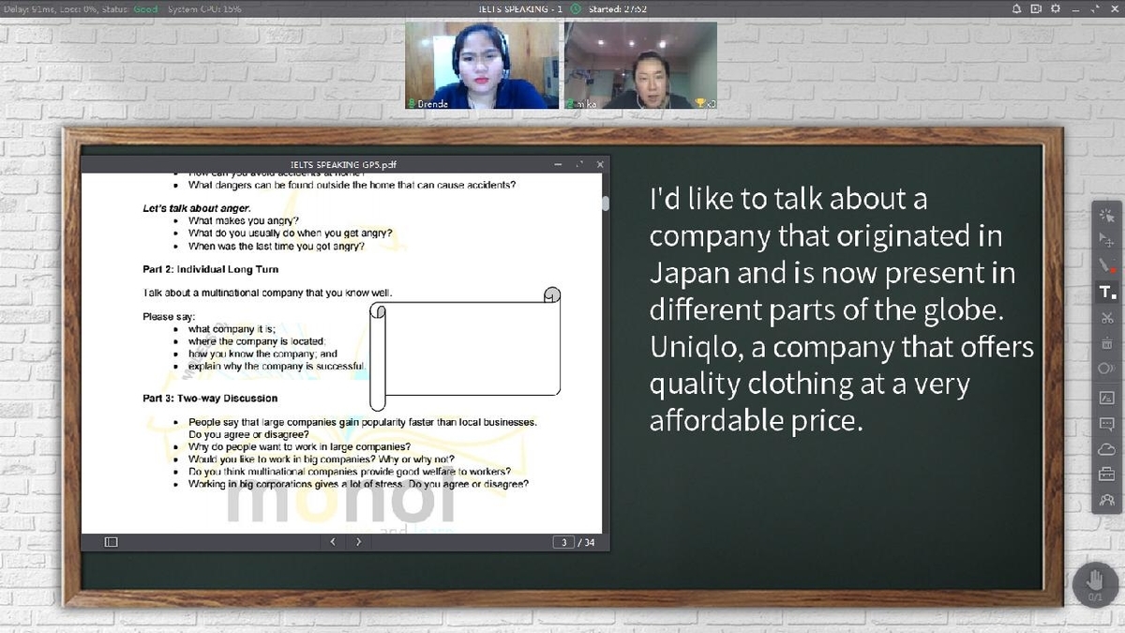Open the cloud files icon
The height and width of the screenshot is (633, 1125).
[1106, 449]
